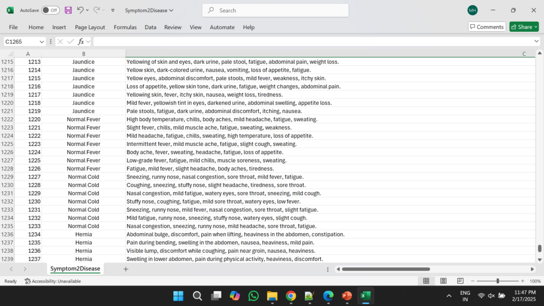The width and height of the screenshot is (544, 306).
Task: Click the Share button
Action: click(524, 26)
